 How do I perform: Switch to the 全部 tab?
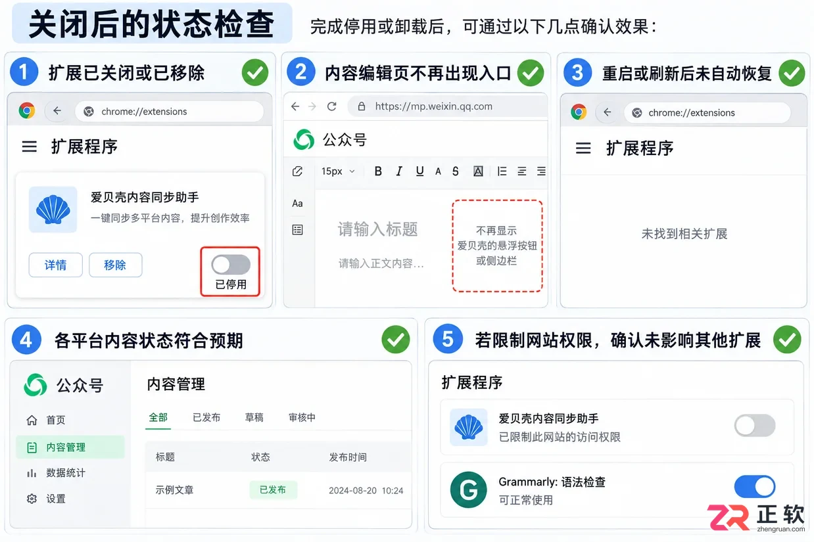(x=158, y=417)
